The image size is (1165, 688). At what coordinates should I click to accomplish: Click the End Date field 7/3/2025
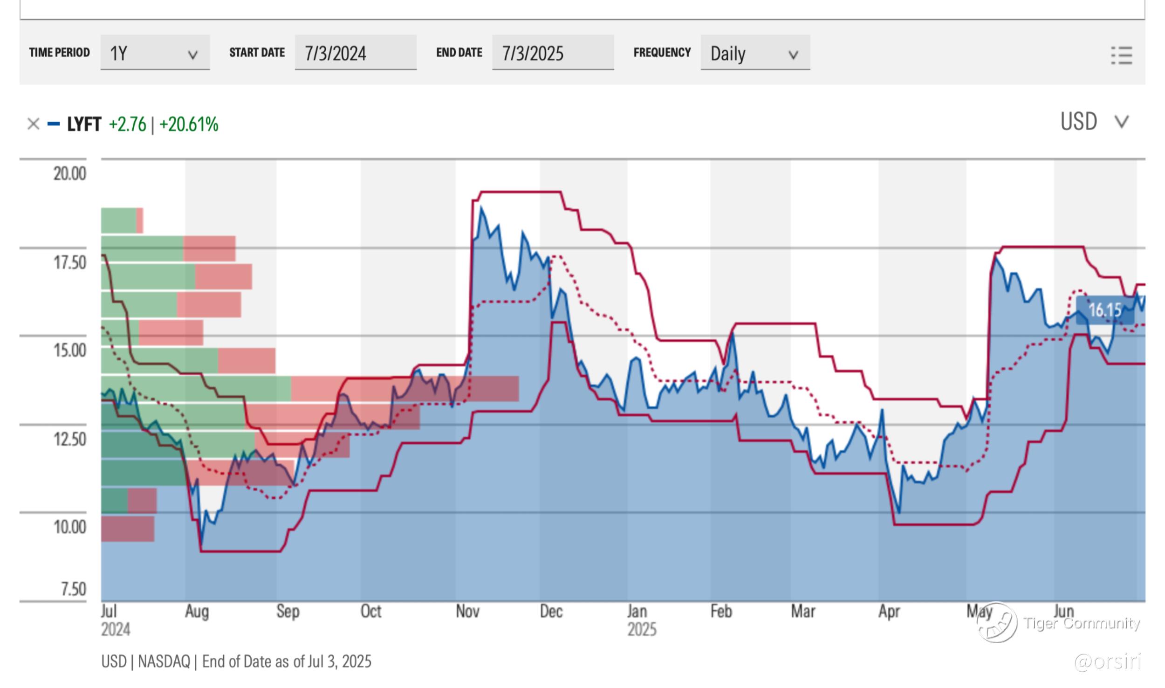[x=552, y=53]
